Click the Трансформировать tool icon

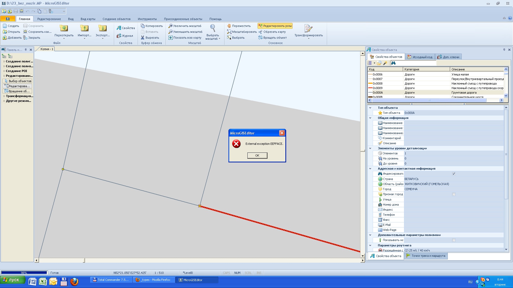pos(308,28)
